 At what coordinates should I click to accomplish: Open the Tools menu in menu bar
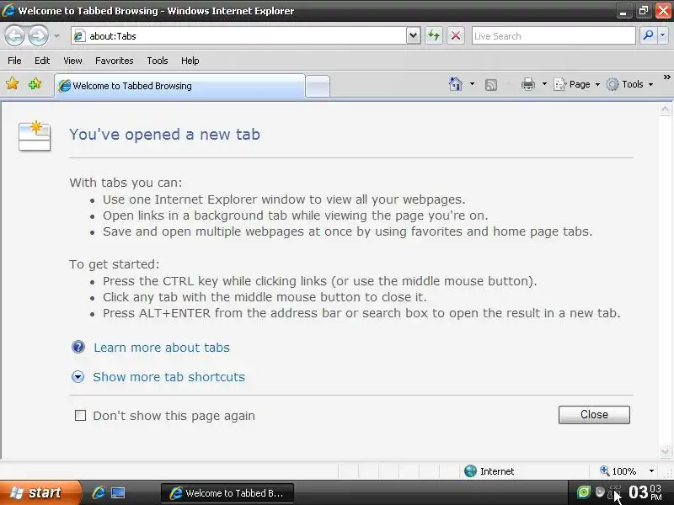pyautogui.click(x=158, y=61)
